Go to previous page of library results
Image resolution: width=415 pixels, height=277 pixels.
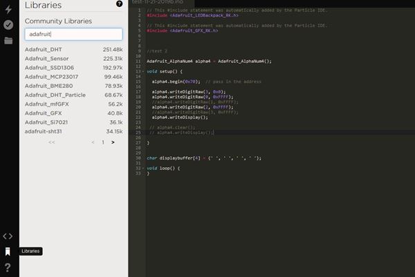coord(93,142)
